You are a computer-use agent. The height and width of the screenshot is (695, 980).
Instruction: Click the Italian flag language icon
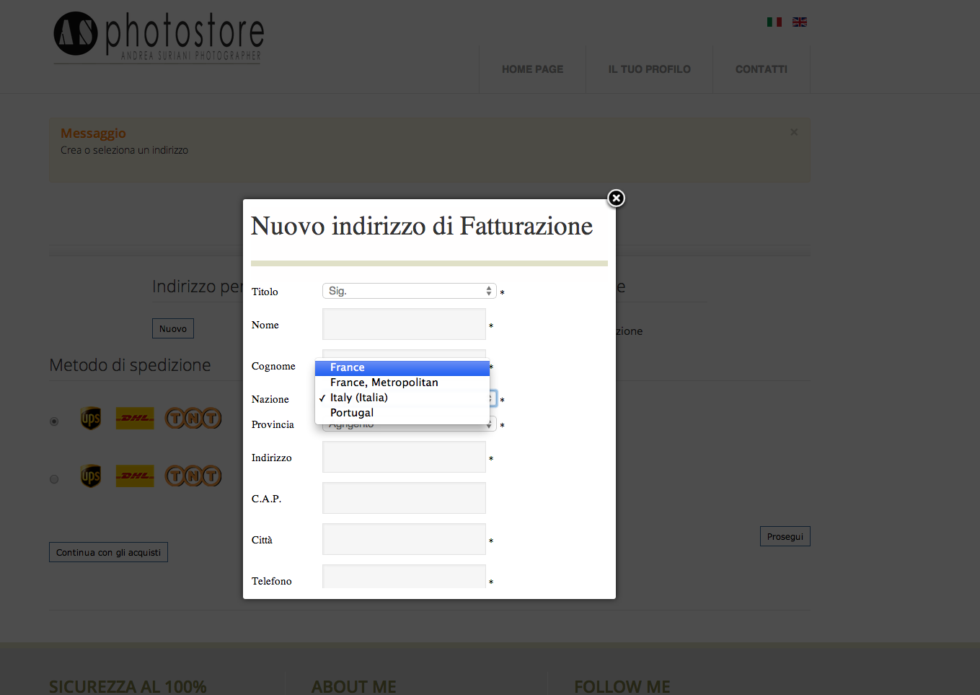[x=774, y=22]
